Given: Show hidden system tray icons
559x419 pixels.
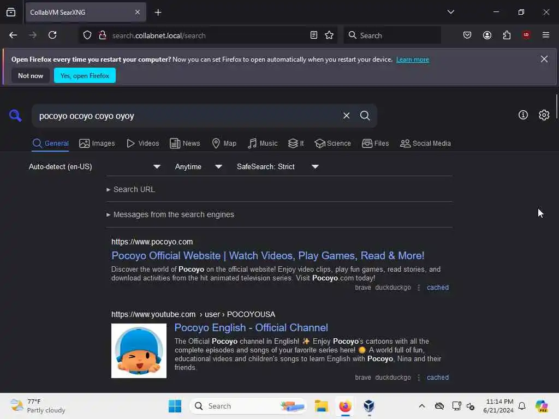Looking at the screenshot, I should (x=422, y=406).
